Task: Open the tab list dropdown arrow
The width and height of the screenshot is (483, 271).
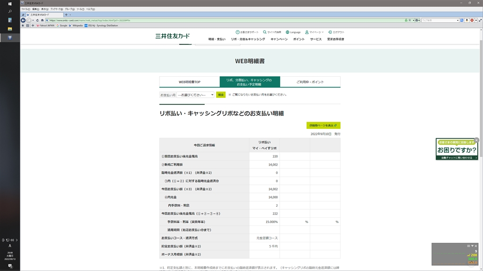Action: pos(70,15)
